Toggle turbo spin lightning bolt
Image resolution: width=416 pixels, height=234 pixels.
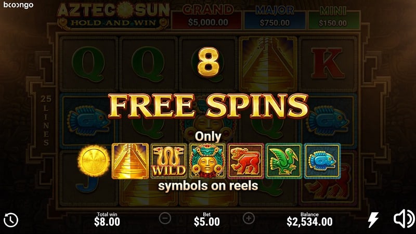373,219
